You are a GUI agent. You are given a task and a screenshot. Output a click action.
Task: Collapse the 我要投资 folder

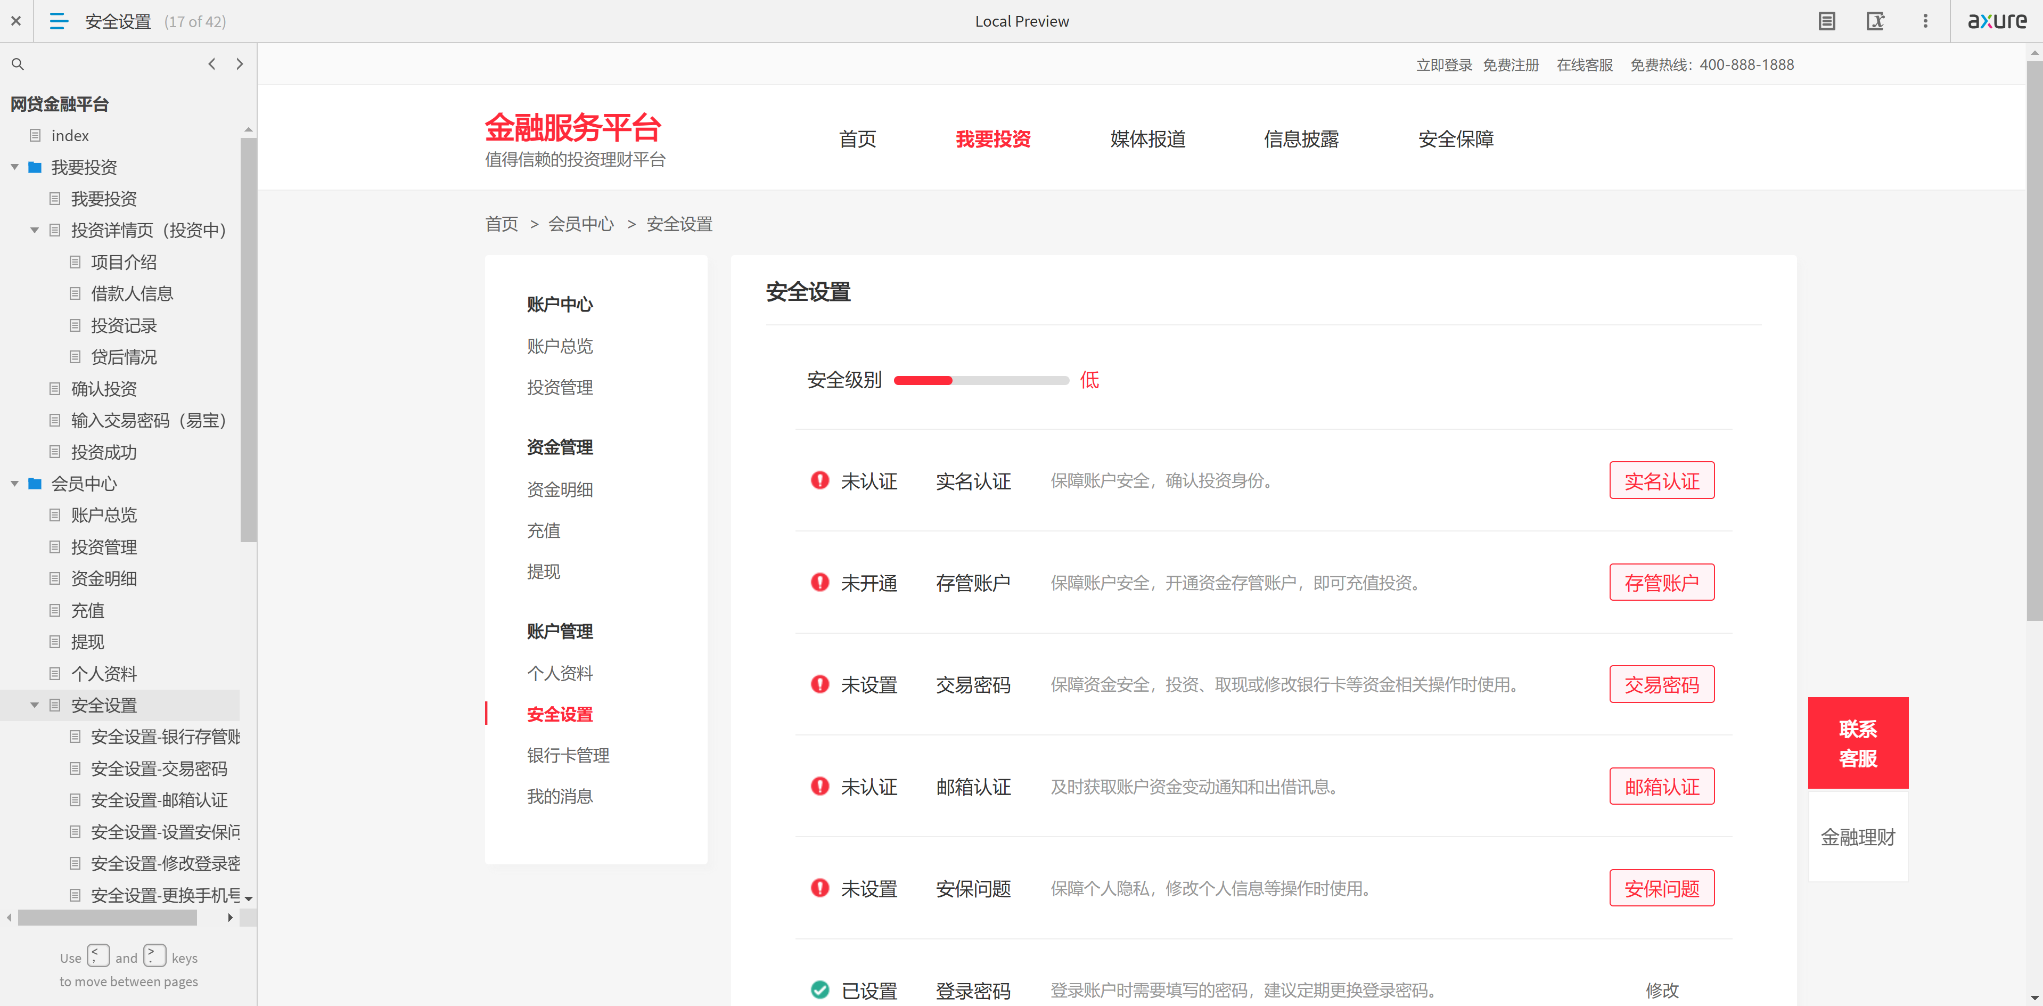14,167
